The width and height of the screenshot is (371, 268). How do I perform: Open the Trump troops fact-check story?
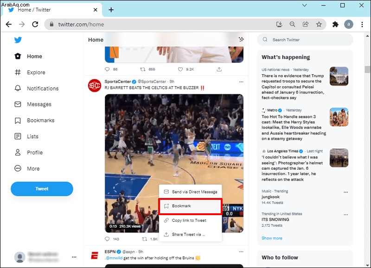293,87
